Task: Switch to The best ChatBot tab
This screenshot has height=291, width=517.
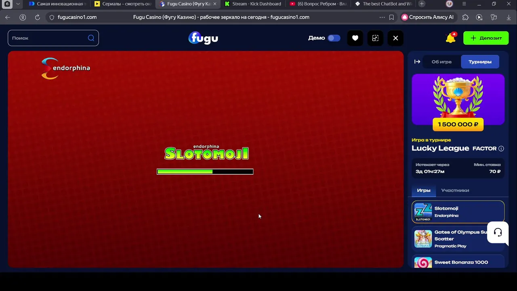Action: click(384, 4)
